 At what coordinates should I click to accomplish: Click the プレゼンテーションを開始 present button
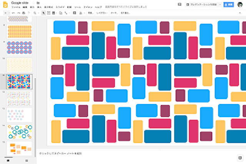click(202, 5)
